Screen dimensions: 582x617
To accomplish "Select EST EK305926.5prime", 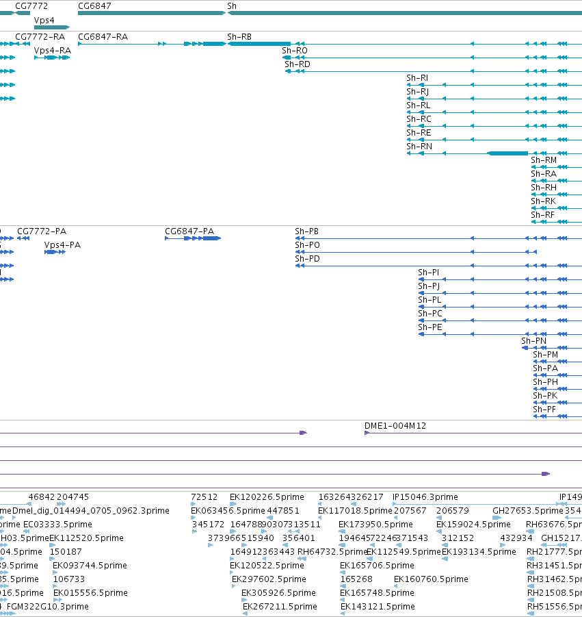I will point(278,593).
